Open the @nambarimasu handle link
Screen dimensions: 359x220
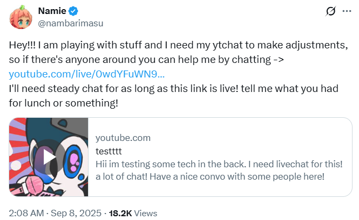coord(63,23)
